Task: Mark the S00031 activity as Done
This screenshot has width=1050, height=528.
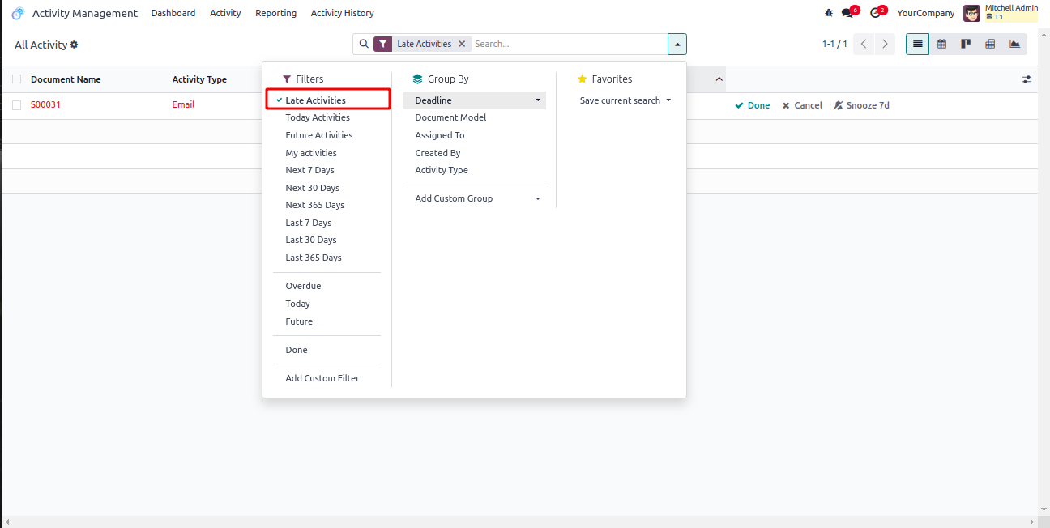Action: coord(753,105)
